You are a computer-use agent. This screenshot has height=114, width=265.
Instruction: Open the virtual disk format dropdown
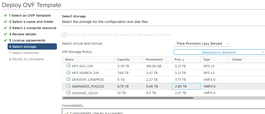[x=202, y=44]
